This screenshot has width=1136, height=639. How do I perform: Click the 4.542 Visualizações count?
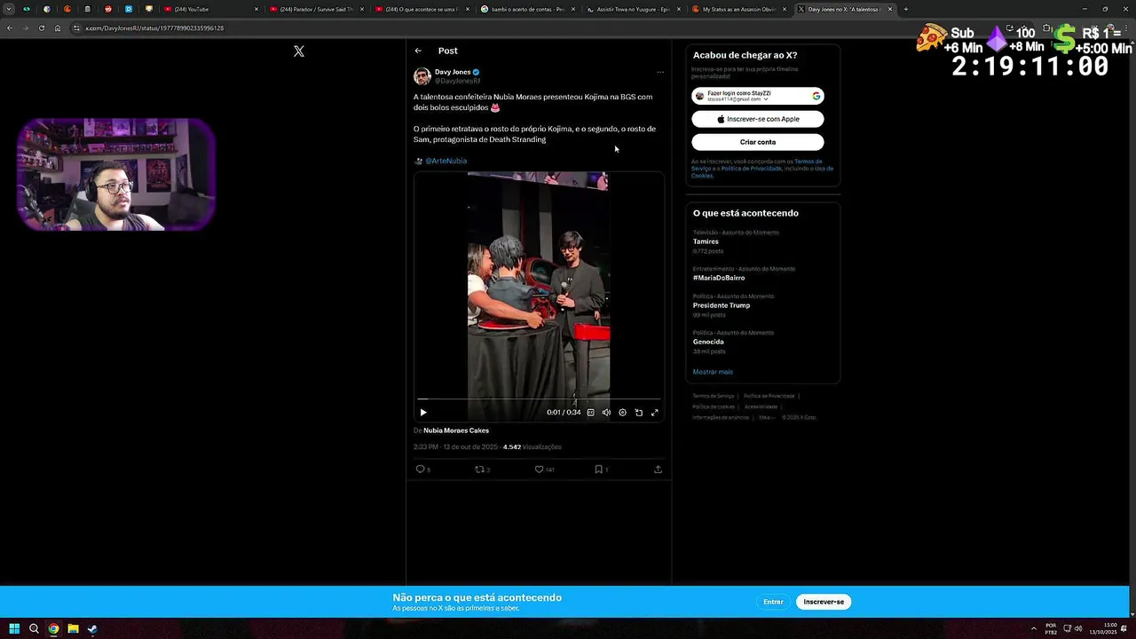click(532, 447)
